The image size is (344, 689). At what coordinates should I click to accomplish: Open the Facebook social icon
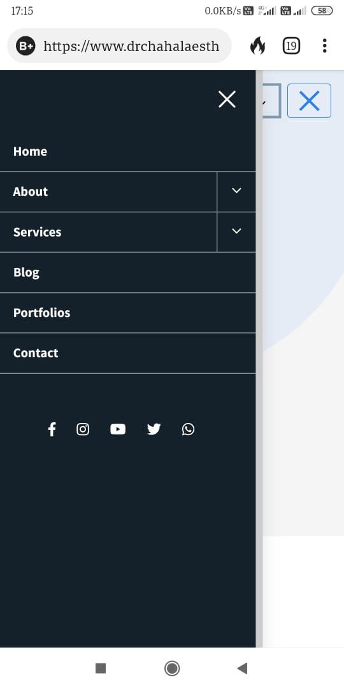pyautogui.click(x=52, y=429)
